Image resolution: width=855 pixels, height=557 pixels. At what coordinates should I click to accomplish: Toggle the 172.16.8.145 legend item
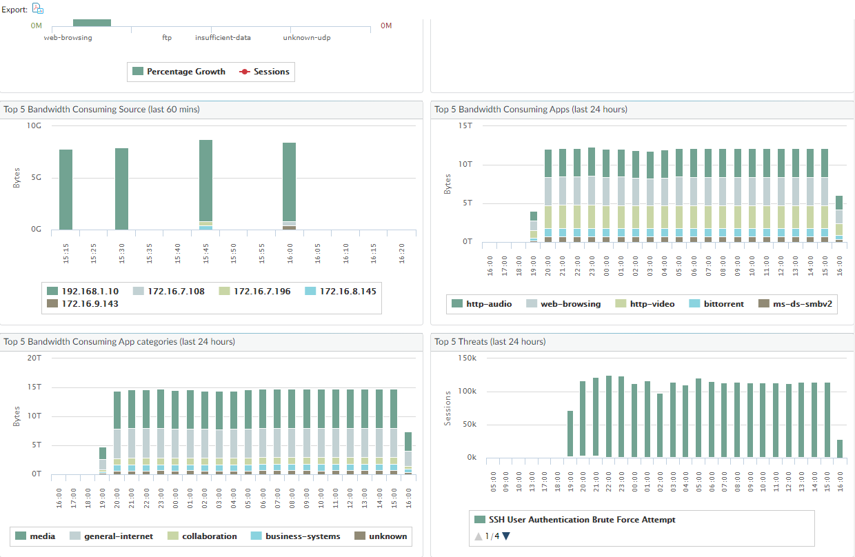(x=347, y=291)
